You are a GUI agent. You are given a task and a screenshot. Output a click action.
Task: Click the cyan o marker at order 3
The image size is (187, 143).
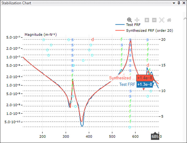click(x=130, y=127)
